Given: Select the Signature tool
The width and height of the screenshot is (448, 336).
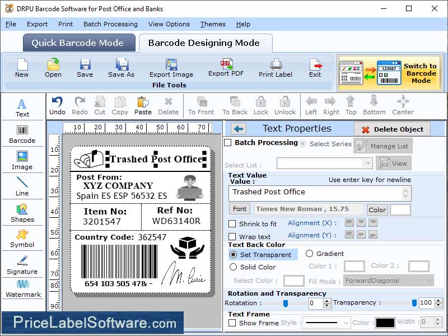Looking at the screenshot, I should pos(22,265).
